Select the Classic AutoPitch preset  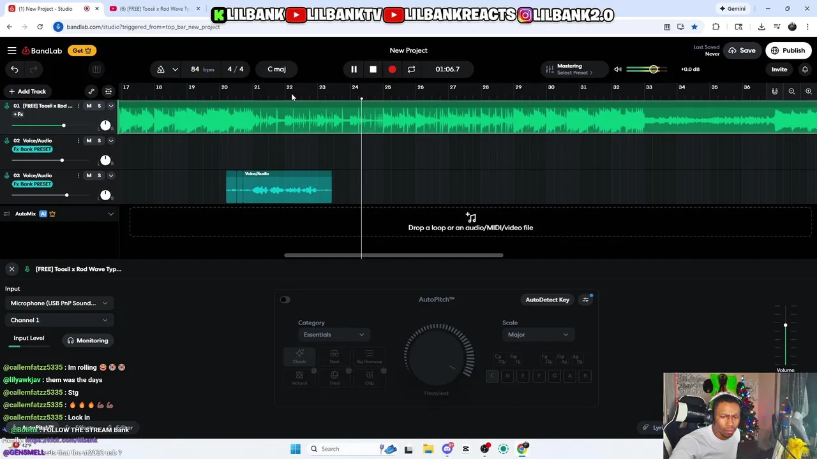pyautogui.click(x=299, y=356)
